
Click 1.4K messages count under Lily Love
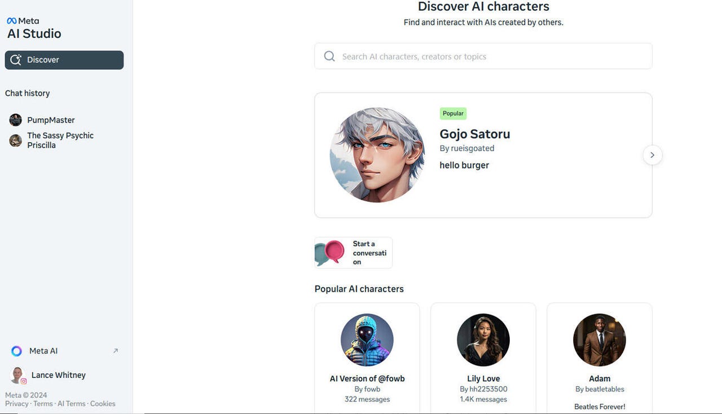point(483,399)
